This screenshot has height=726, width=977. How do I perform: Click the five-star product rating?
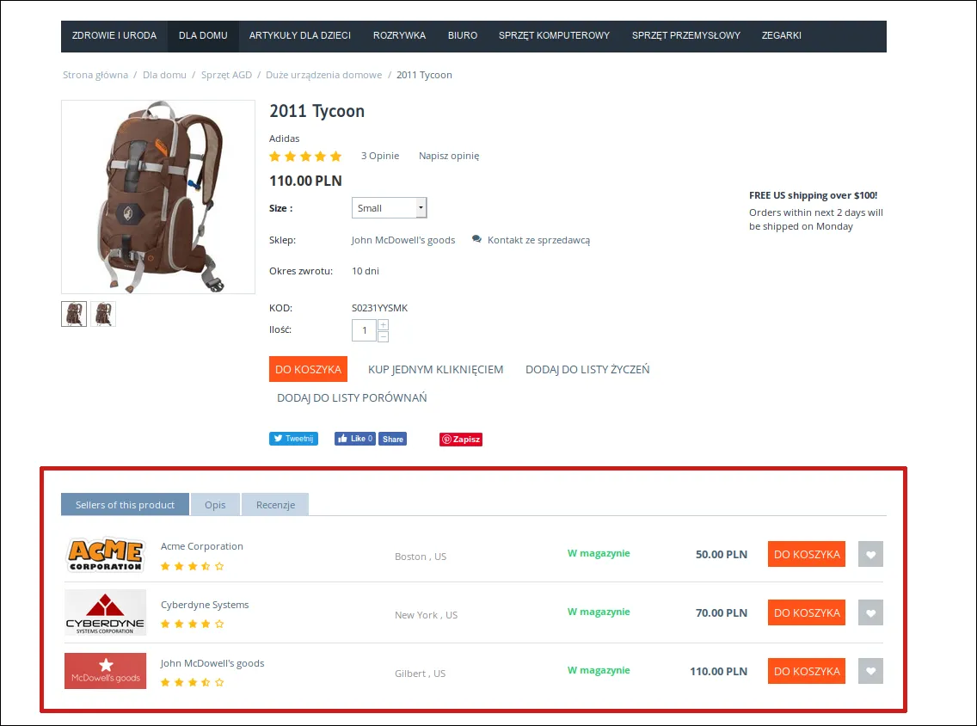click(305, 157)
